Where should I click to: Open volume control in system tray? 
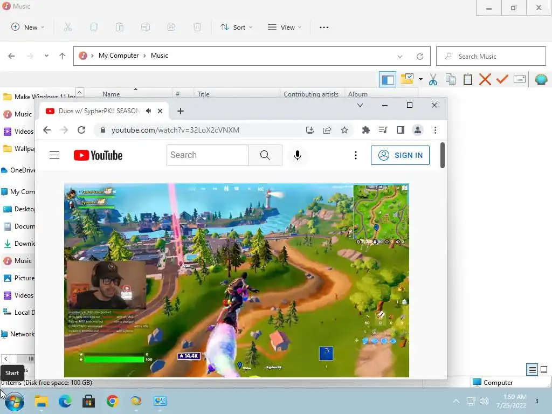(484, 401)
